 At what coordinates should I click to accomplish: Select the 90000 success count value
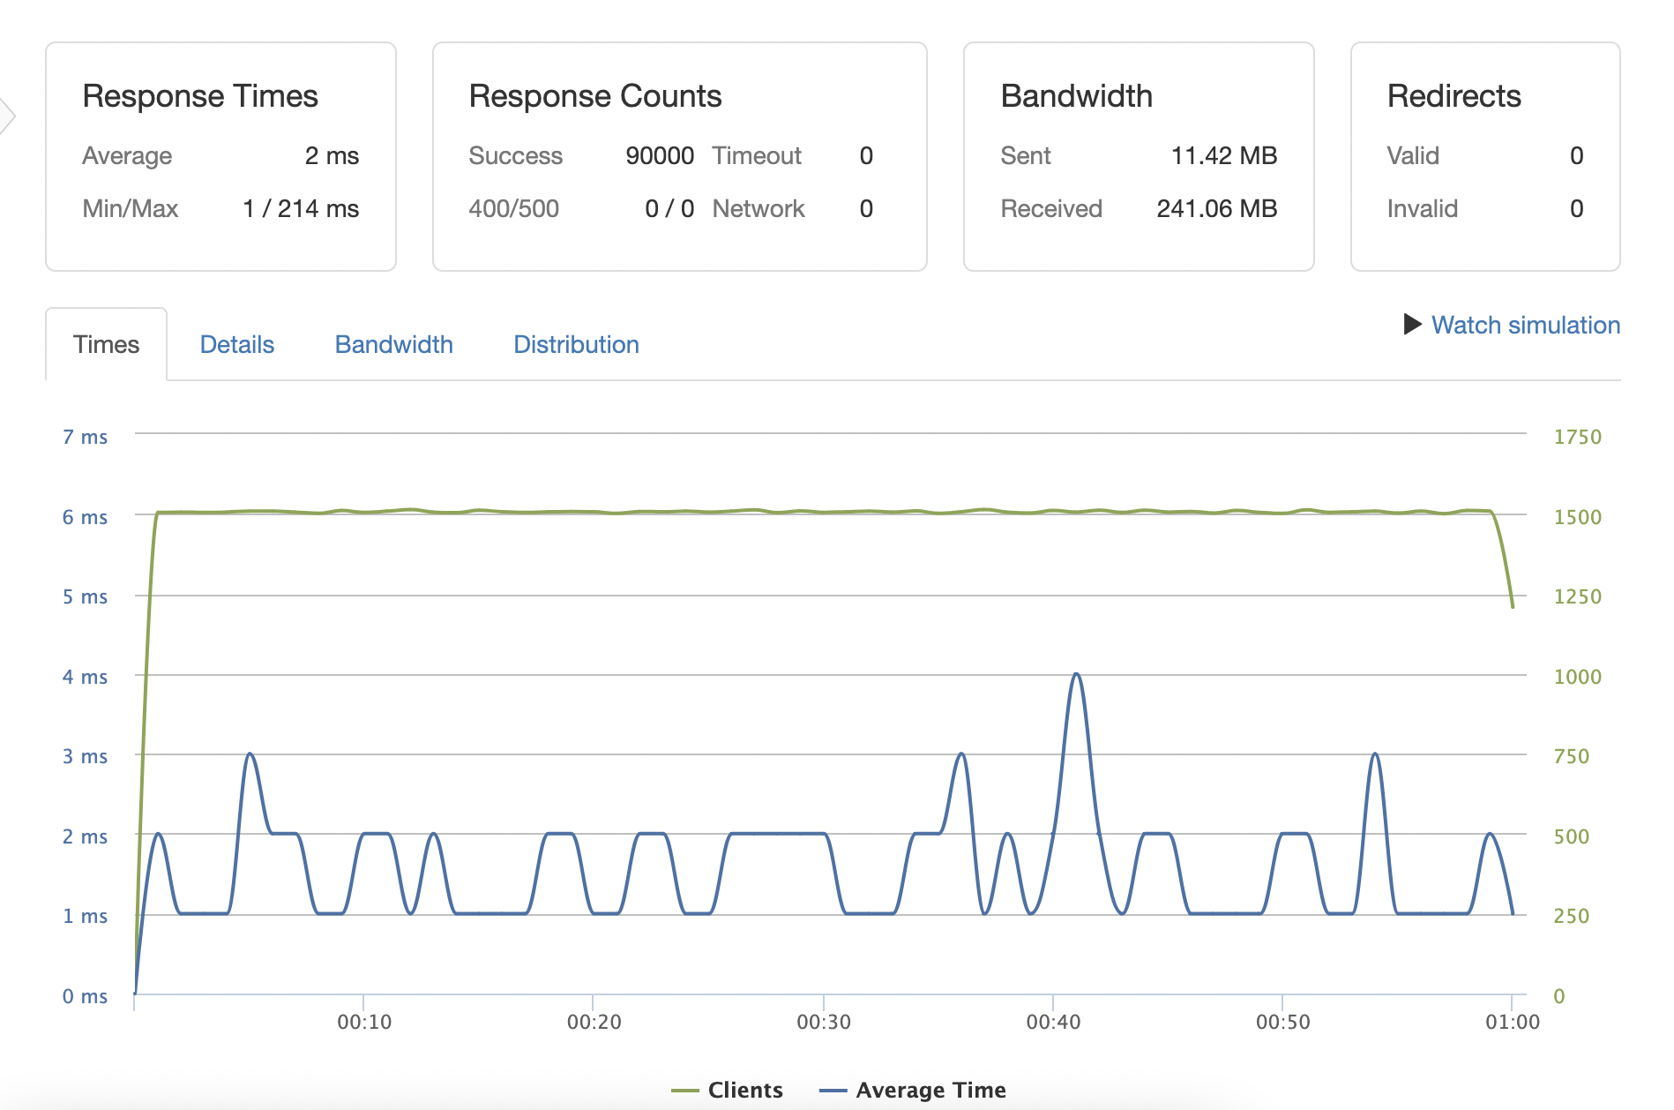click(660, 156)
